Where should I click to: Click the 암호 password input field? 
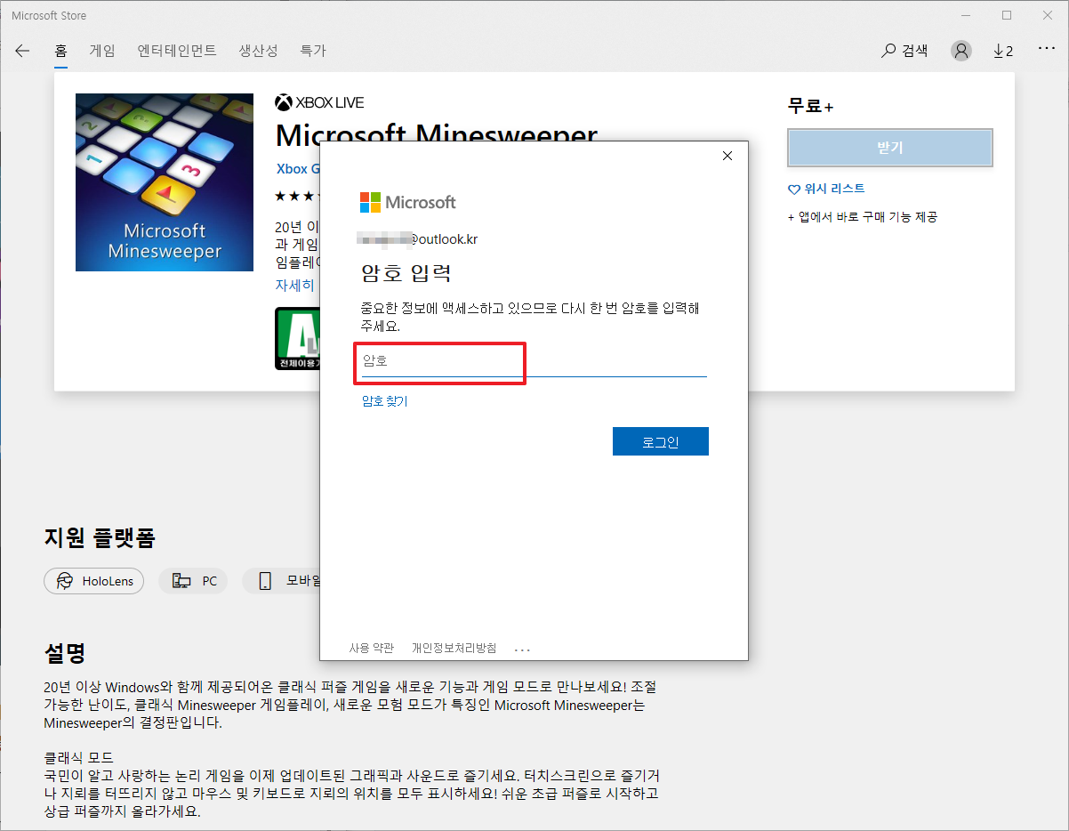point(534,361)
